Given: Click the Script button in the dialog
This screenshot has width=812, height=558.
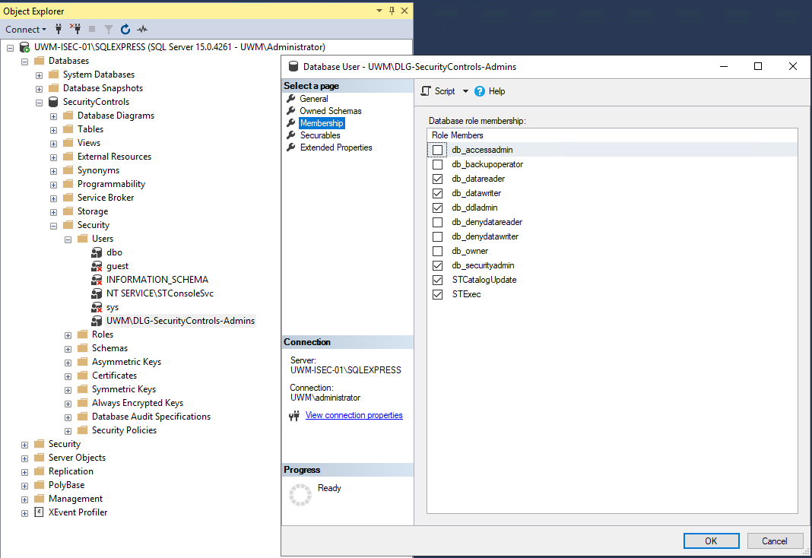Looking at the screenshot, I should [443, 90].
